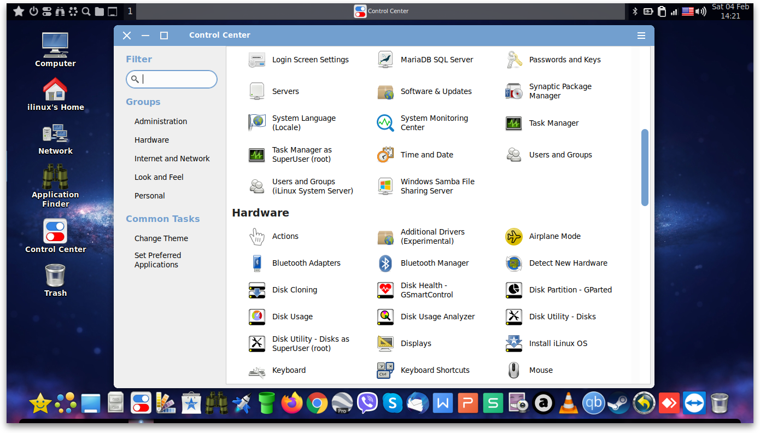Open qBittorrent from the dock
Image resolution: width=760 pixels, height=433 pixels.
click(x=594, y=403)
